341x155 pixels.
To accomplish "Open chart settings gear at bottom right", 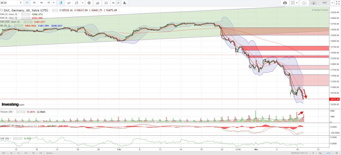I will [337, 153].
